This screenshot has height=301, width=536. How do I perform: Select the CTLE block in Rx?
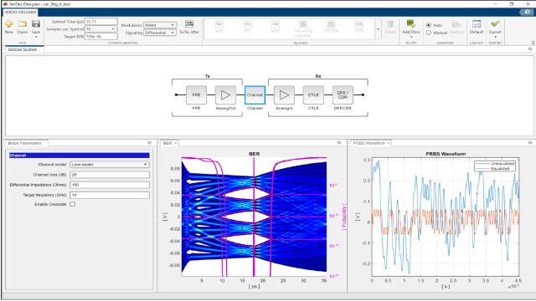click(313, 94)
